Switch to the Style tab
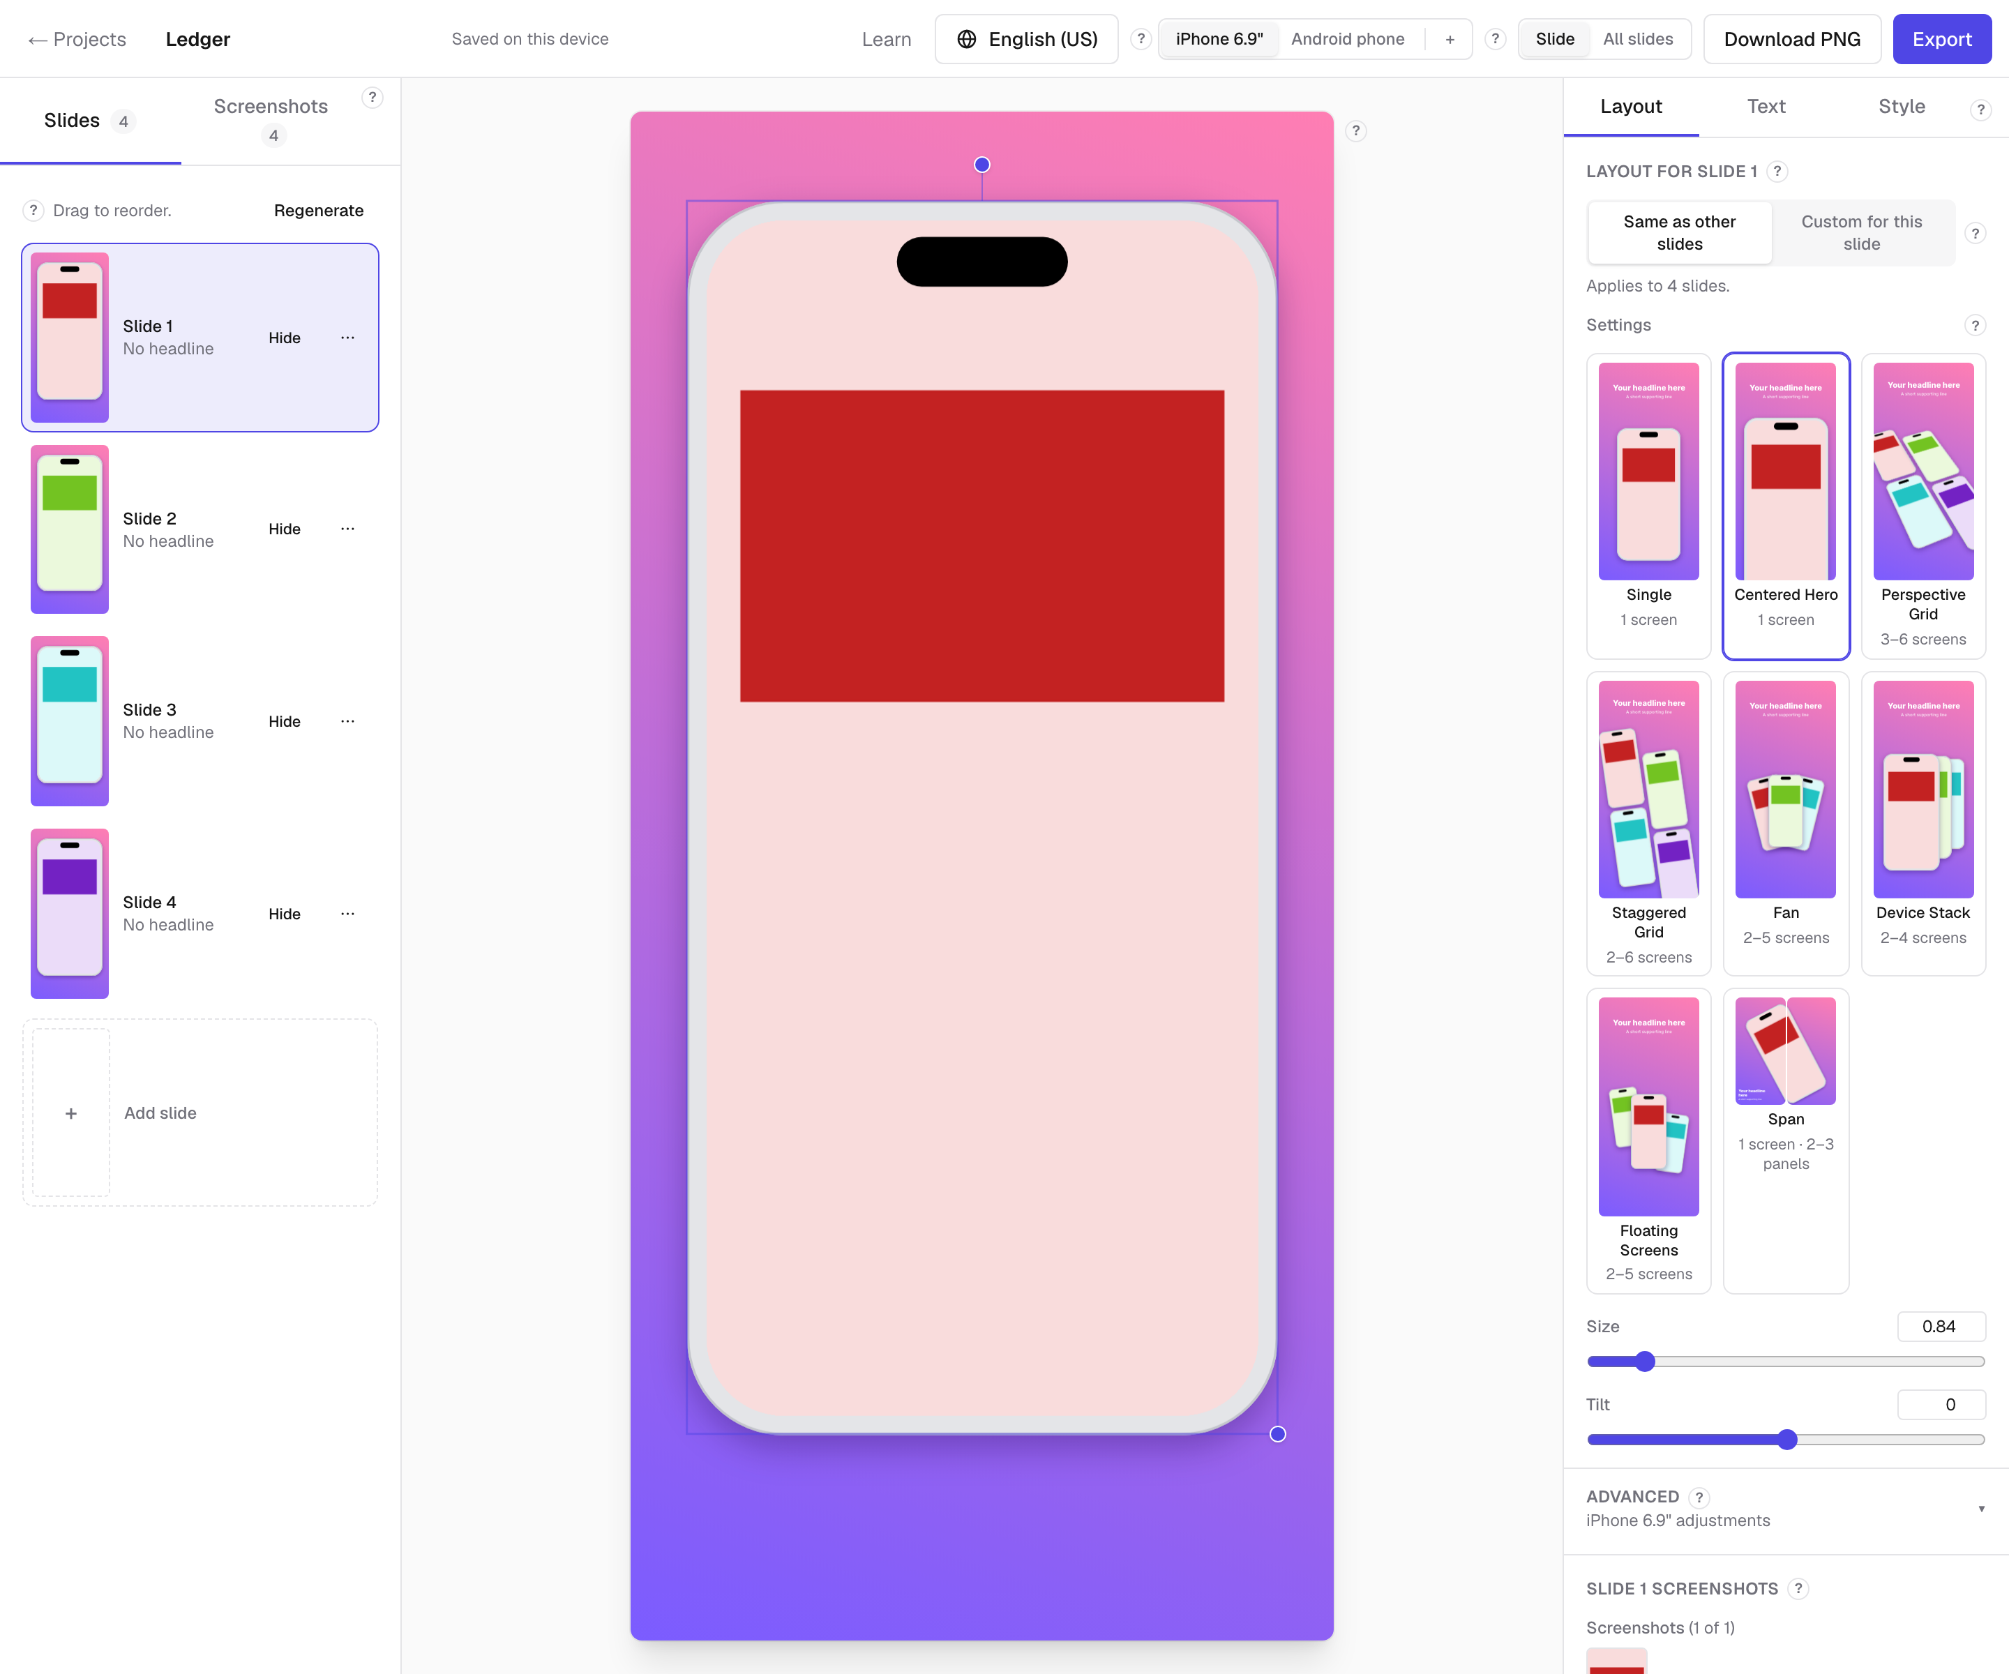Screen dimensions: 2009x1674 coord(1902,106)
